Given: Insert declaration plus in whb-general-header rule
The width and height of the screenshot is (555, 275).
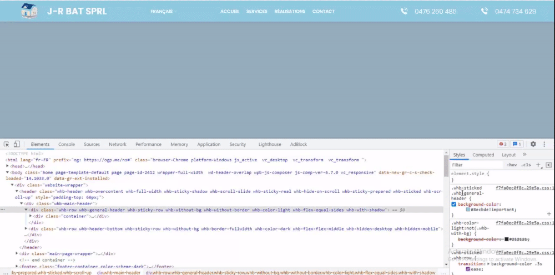Looking at the screenshot, I should tap(549, 214).
